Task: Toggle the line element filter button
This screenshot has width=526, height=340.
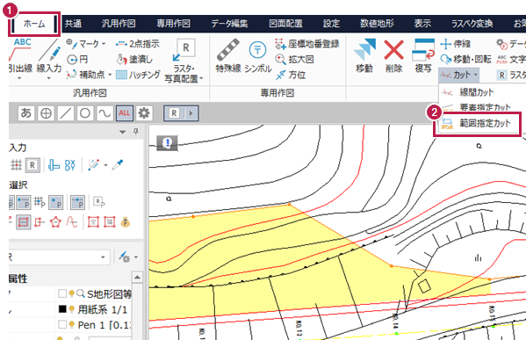Action: click(x=65, y=113)
